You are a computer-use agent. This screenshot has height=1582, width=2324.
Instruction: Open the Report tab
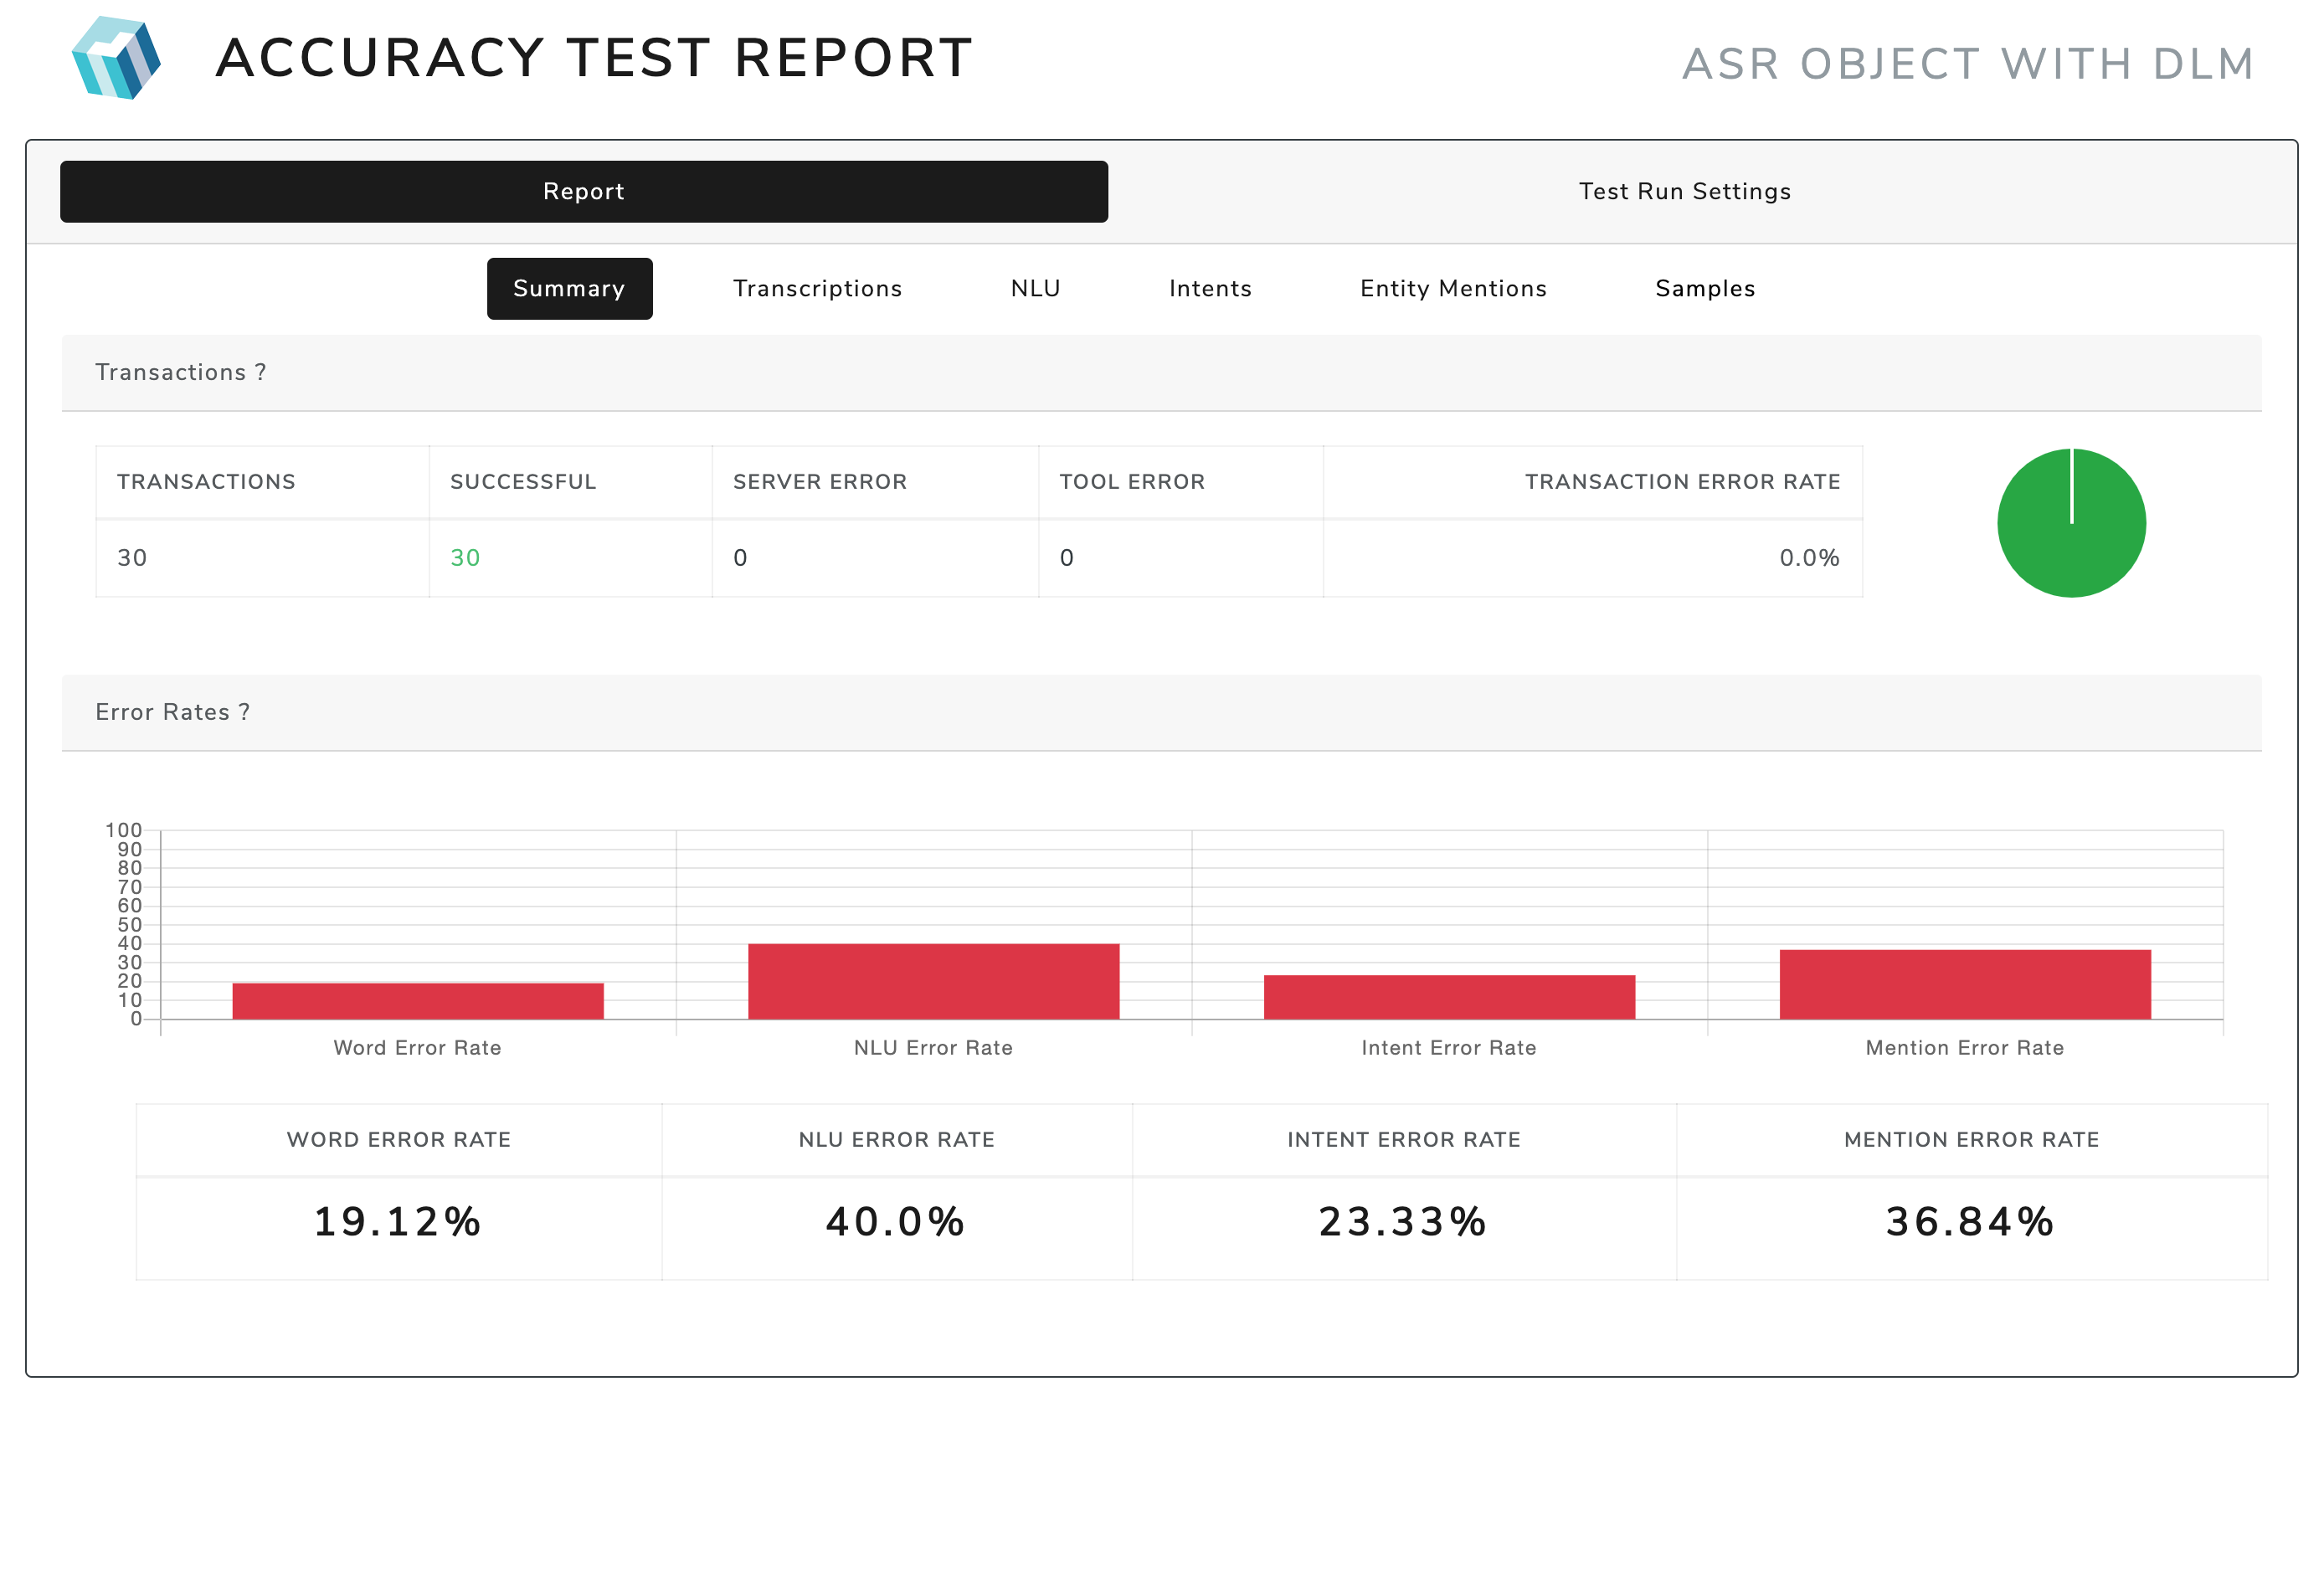(x=583, y=192)
